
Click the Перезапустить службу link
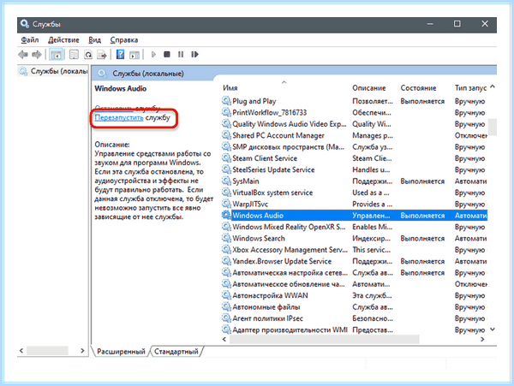point(133,117)
